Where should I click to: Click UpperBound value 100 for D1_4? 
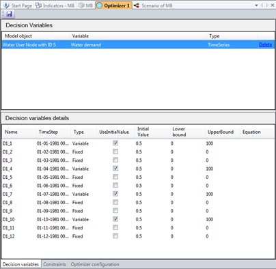click(x=210, y=169)
